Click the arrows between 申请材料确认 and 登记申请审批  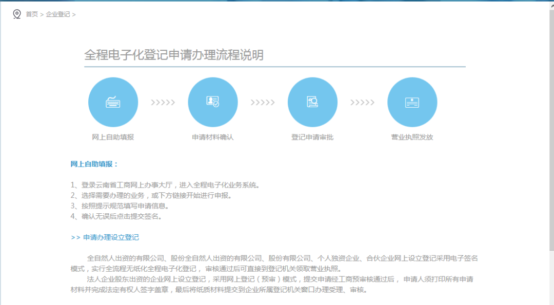pos(263,101)
